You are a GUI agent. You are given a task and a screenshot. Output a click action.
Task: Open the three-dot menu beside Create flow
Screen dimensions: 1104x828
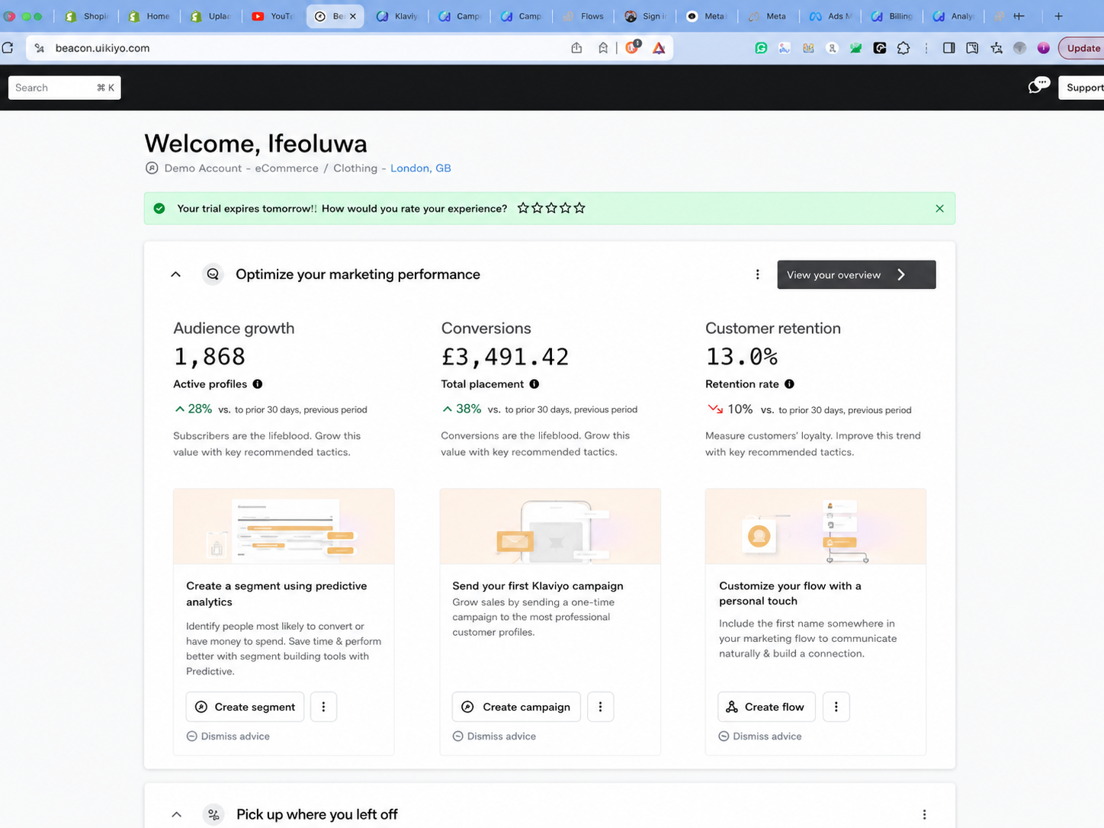[836, 707]
